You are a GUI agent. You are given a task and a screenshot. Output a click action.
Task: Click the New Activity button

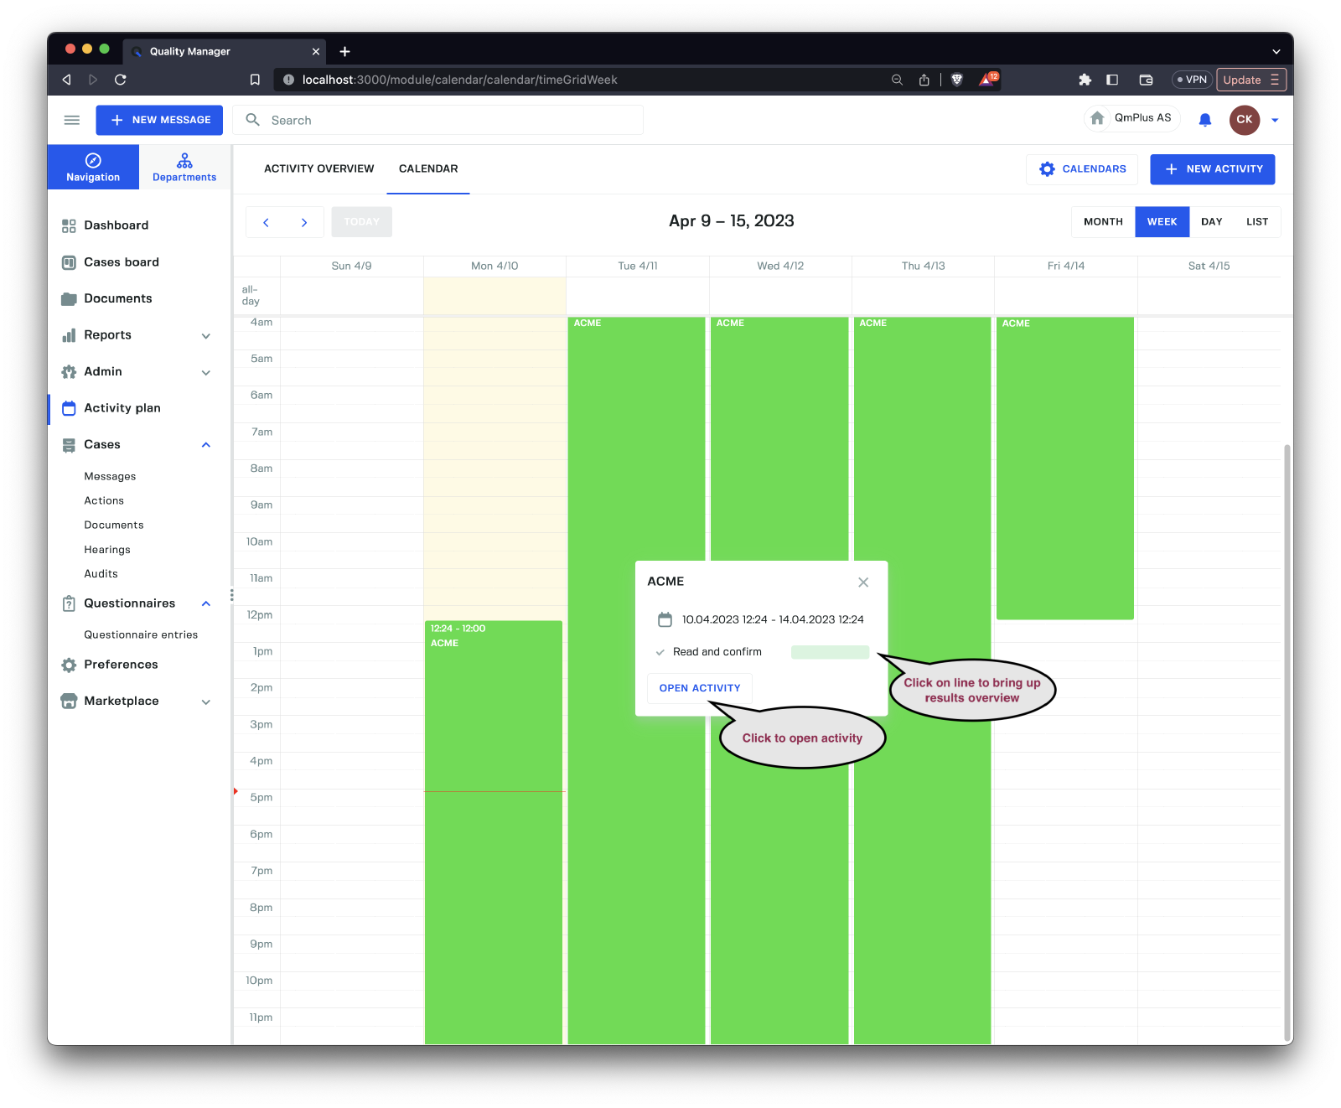click(x=1212, y=169)
